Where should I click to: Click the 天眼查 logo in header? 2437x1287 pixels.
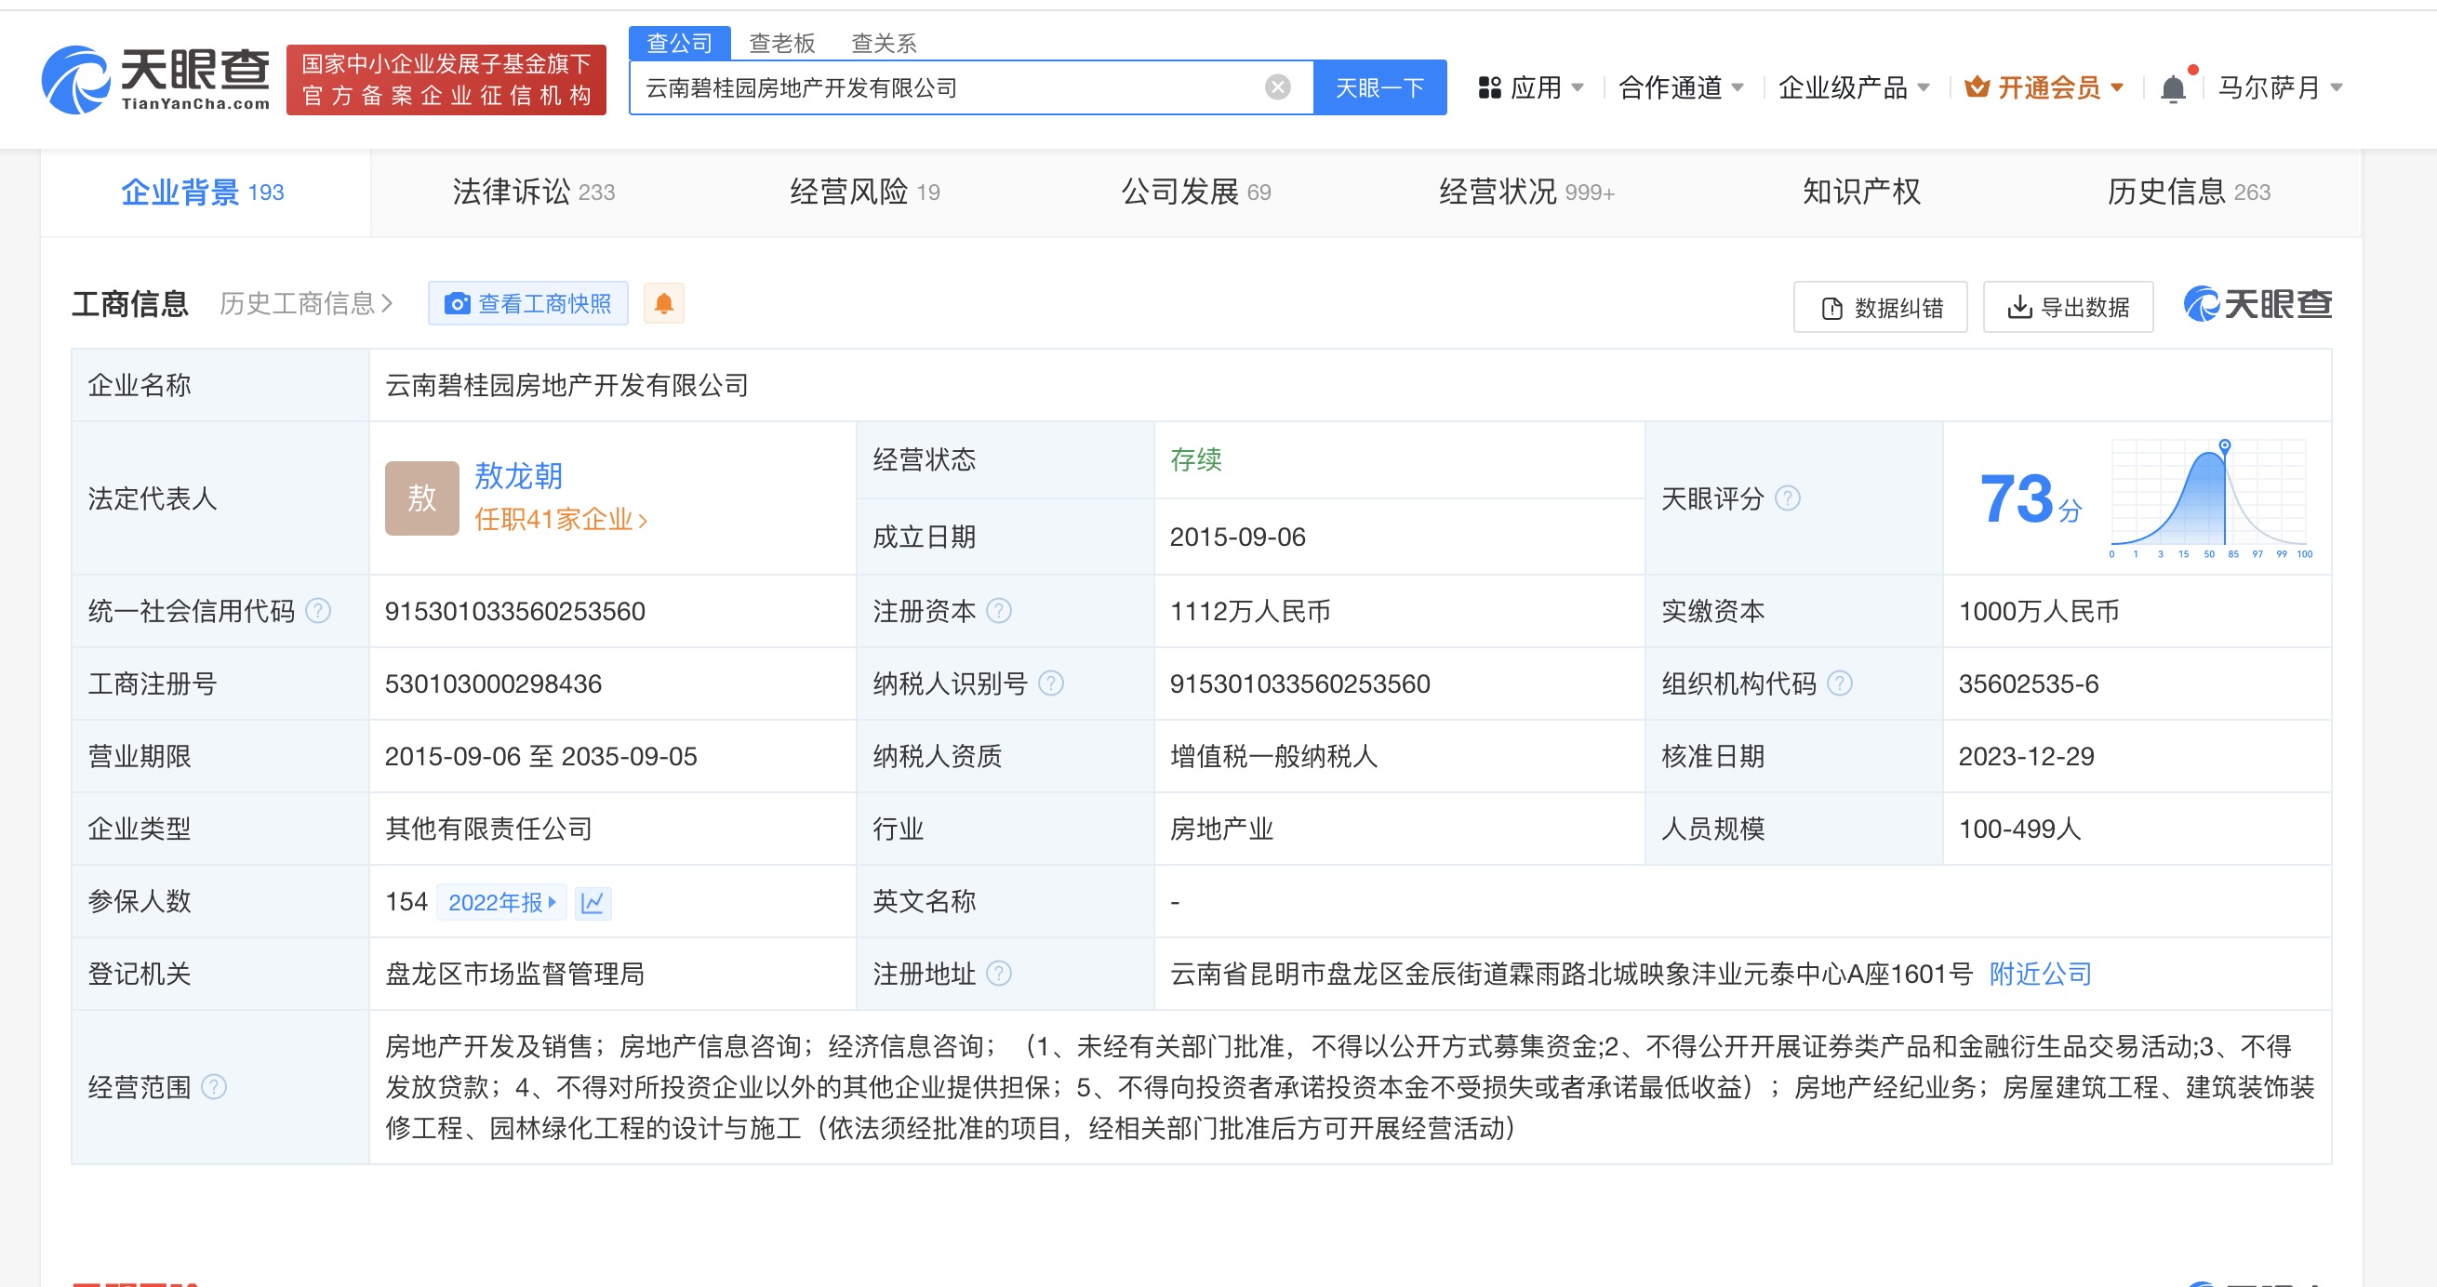pos(156,79)
